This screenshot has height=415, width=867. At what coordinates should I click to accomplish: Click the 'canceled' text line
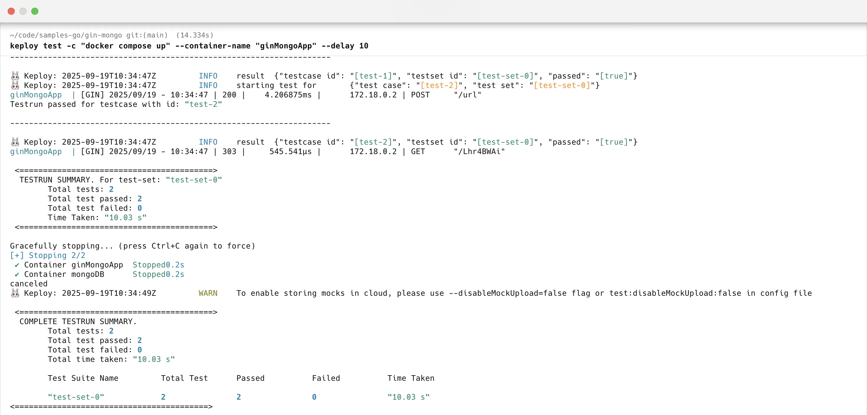point(29,283)
